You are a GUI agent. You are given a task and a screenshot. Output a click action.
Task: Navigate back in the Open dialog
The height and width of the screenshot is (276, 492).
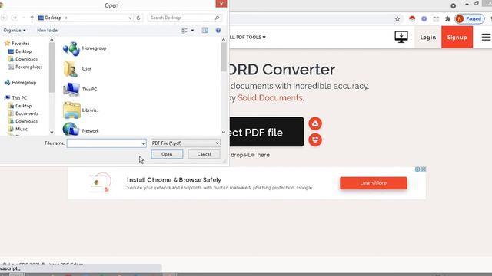tap(5, 18)
